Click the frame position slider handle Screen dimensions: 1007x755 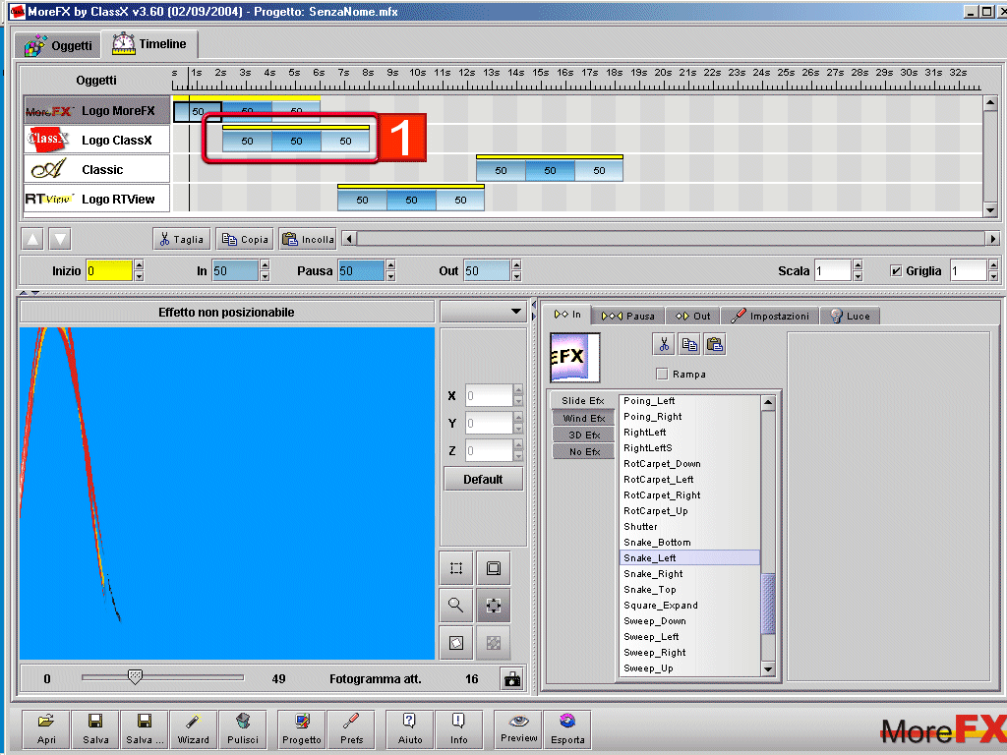coord(136,676)
